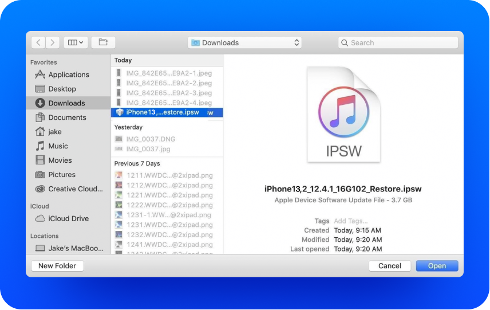The height and width of the screenshot is (310, 490).
Task: Click the Yesterday group header
Action: tap(128, 127)
